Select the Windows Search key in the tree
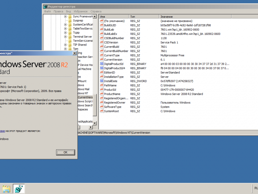 point(85,105)
